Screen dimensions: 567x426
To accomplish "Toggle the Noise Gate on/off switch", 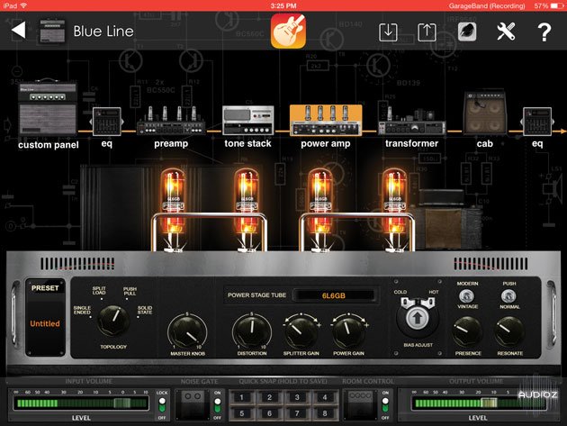I will pyautogui.click(x=217, y=405).
